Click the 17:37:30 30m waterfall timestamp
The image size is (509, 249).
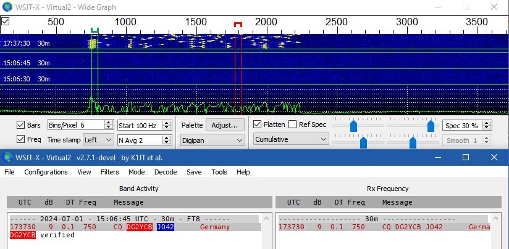(x=27, y=43)
